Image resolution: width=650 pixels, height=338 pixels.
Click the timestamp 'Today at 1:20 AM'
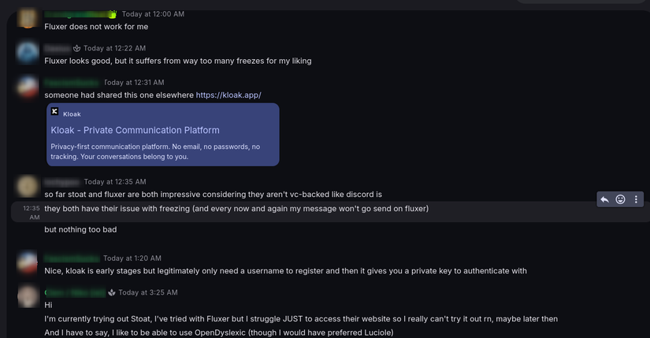(132, 258)
